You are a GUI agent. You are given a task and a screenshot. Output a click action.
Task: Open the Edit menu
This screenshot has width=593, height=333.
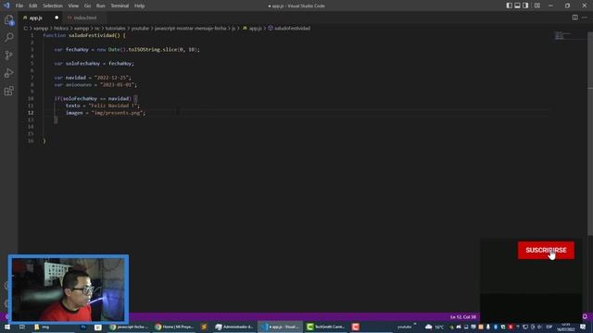[33, 6]
